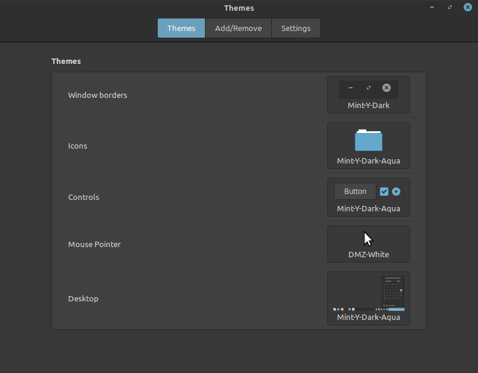
Task: Click the blue folder icon in Icons preview
Action: pos(368,141)
